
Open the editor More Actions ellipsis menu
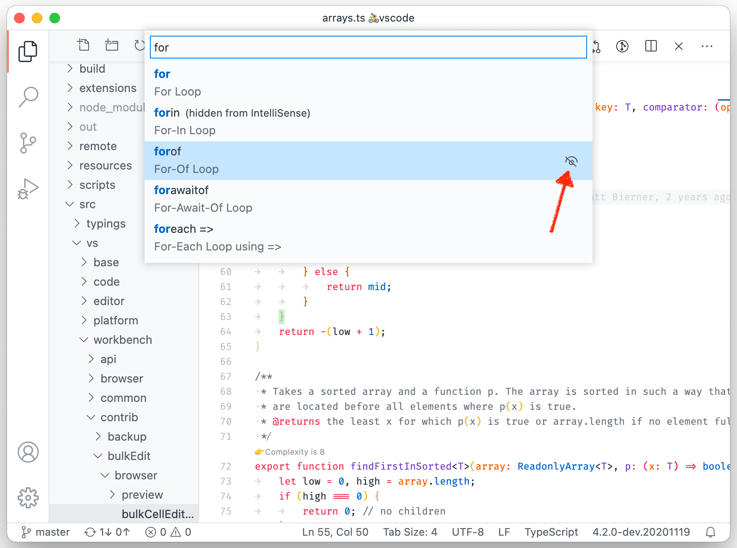[707, 46]
